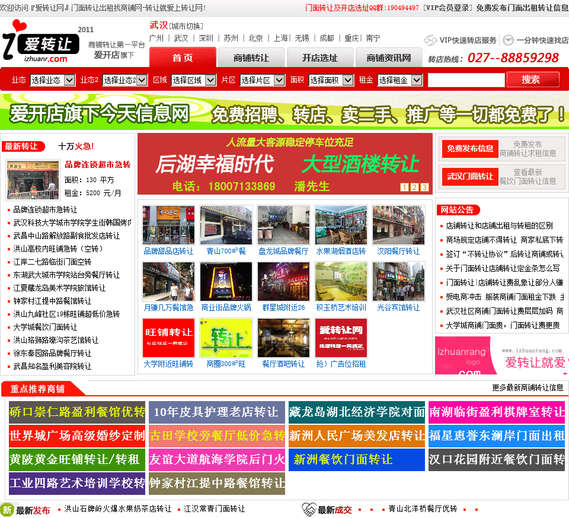Open the 选择业态2 dropdown
This screenshot has width=569, height=518.
125,80
